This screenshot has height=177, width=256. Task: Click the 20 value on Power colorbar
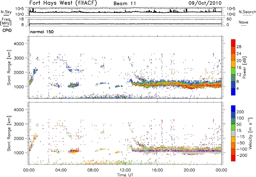click(x=239, y=61)
